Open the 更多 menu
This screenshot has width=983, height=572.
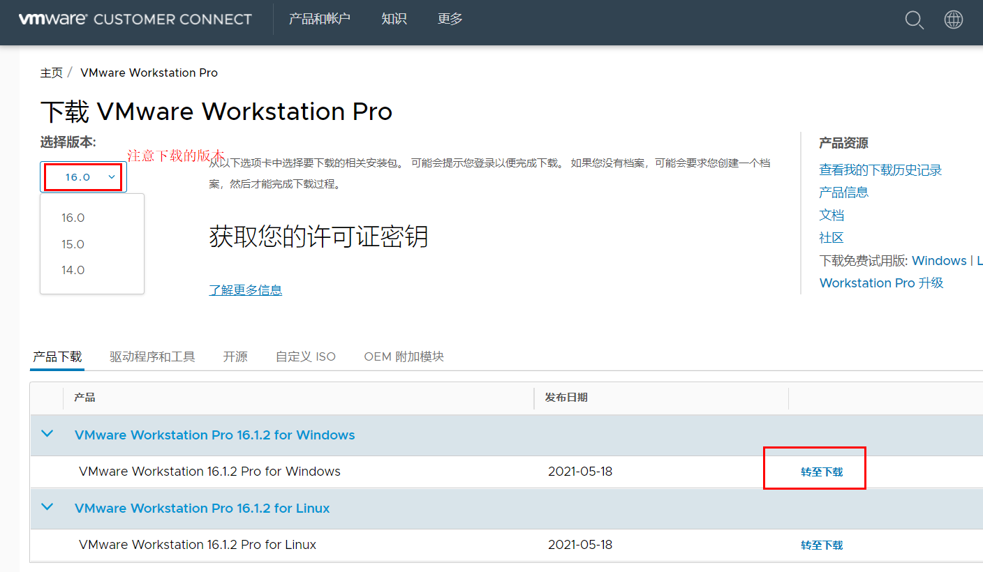pyautogui.click(x=450, y=19)
